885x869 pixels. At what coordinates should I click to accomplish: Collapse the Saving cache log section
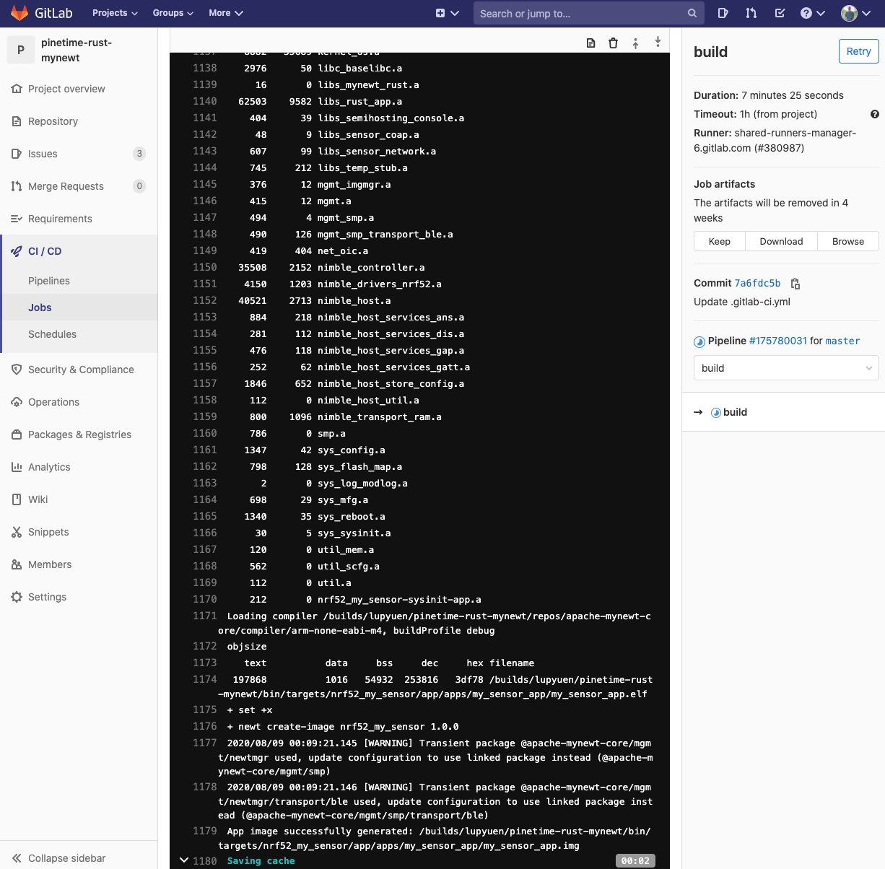click(x=184, y=860)
